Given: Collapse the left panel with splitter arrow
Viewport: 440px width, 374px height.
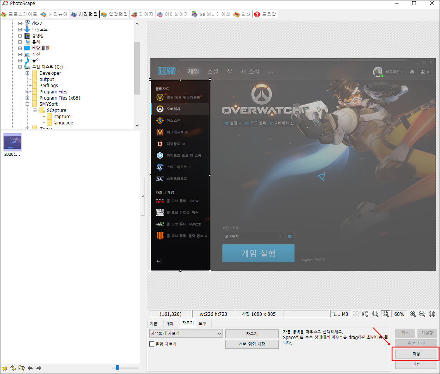Looking at the screenshot, I should [x=143, y=196].
